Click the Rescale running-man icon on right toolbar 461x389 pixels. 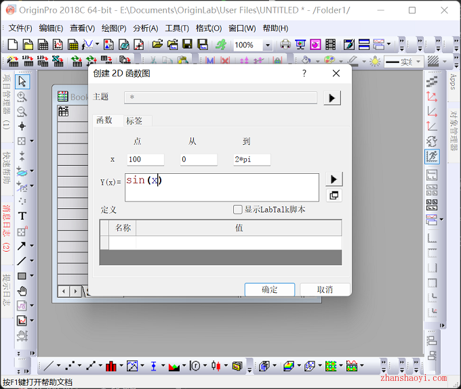pos(433,156)
